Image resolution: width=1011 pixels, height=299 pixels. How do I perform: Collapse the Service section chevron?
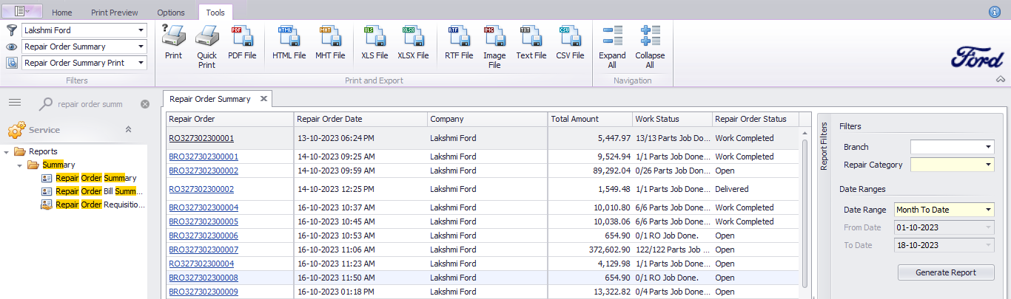coord(128,129)
